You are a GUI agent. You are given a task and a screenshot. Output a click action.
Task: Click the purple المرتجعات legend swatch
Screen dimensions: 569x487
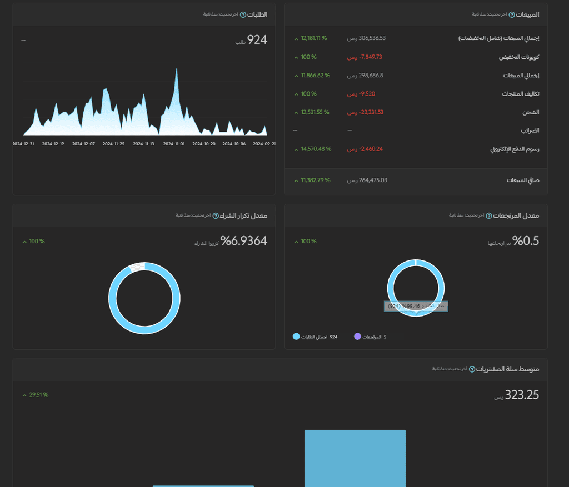(x=357, y=337)
